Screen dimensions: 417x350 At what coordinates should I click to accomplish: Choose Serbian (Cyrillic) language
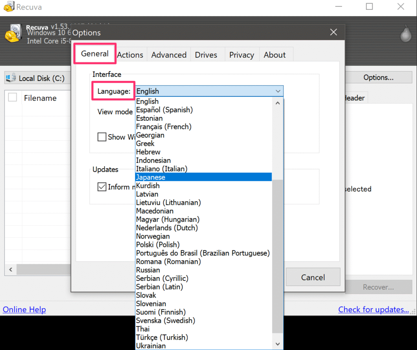pyautogui.click(x=204, y=278)
